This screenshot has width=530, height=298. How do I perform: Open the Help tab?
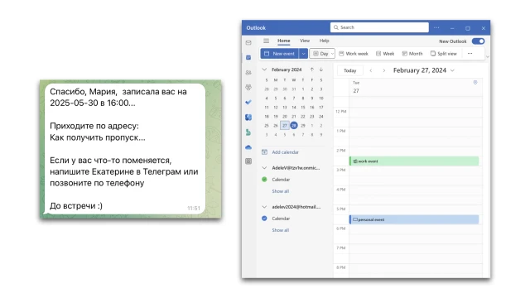click(x=324, y=41)
